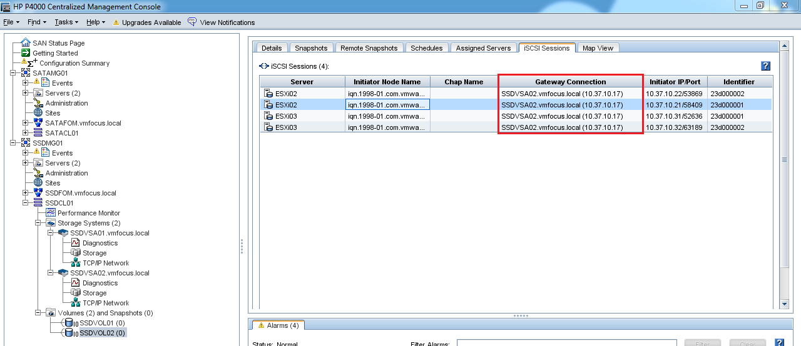Sort by Gateway Connection column header
The width and height of the screenshot is (801, 346).
coord(570,82)
